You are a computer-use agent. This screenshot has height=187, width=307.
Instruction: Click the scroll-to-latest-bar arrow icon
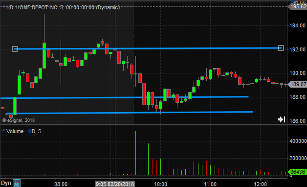(x=282, y=119)
